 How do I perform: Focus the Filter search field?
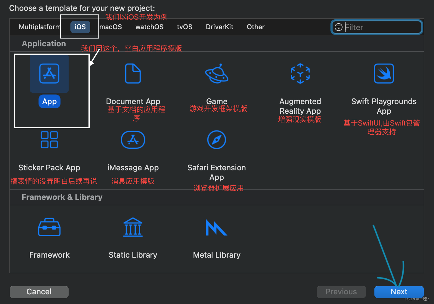coord(377,27)
